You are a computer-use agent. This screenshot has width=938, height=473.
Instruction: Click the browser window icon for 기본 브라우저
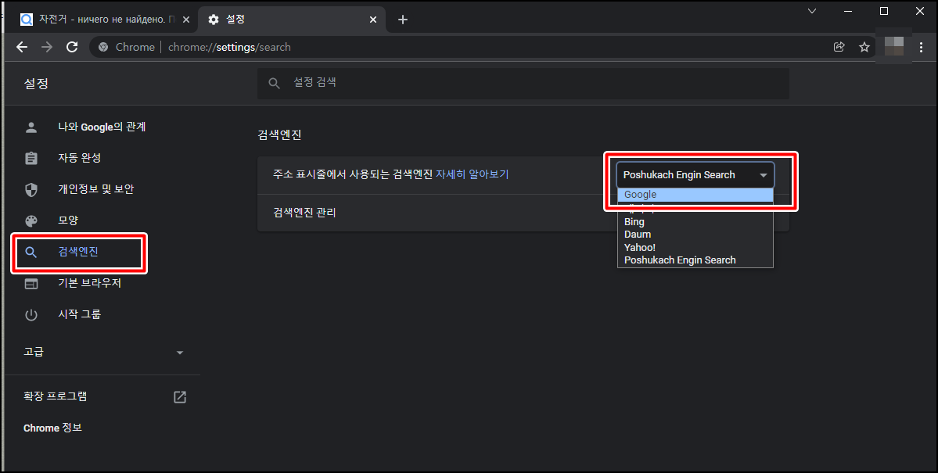(x=31, y=284)
